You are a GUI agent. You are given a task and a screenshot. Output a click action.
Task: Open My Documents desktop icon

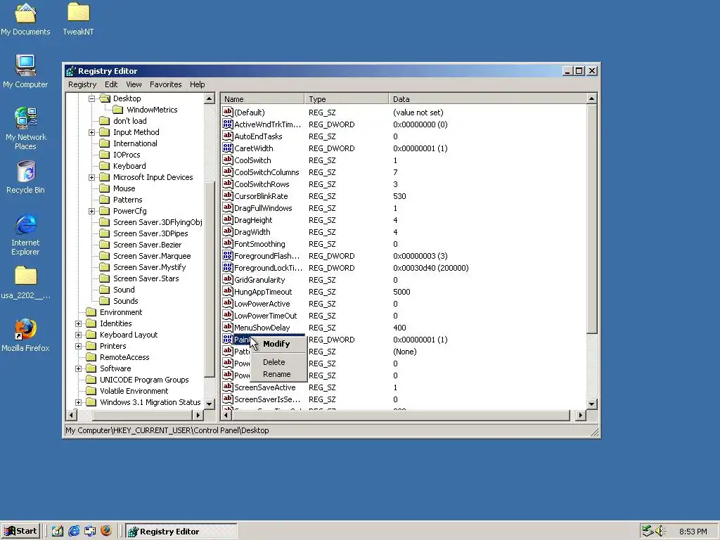(x=25, y=19)
